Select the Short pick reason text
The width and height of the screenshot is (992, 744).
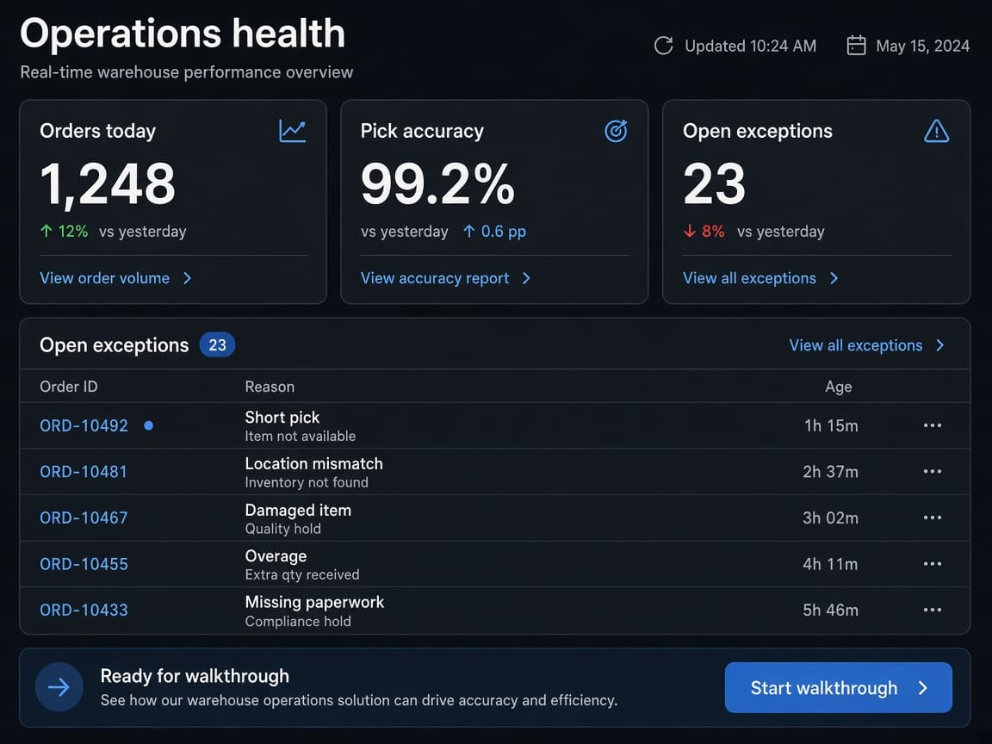coord(282,418)
